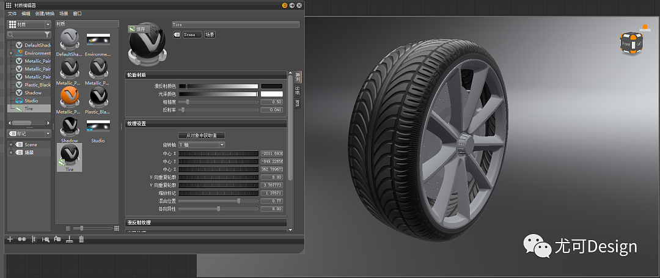Open the 材质 view type dropdown
Viewport: 660px width, 278px height.
click(x=29, y=24)
